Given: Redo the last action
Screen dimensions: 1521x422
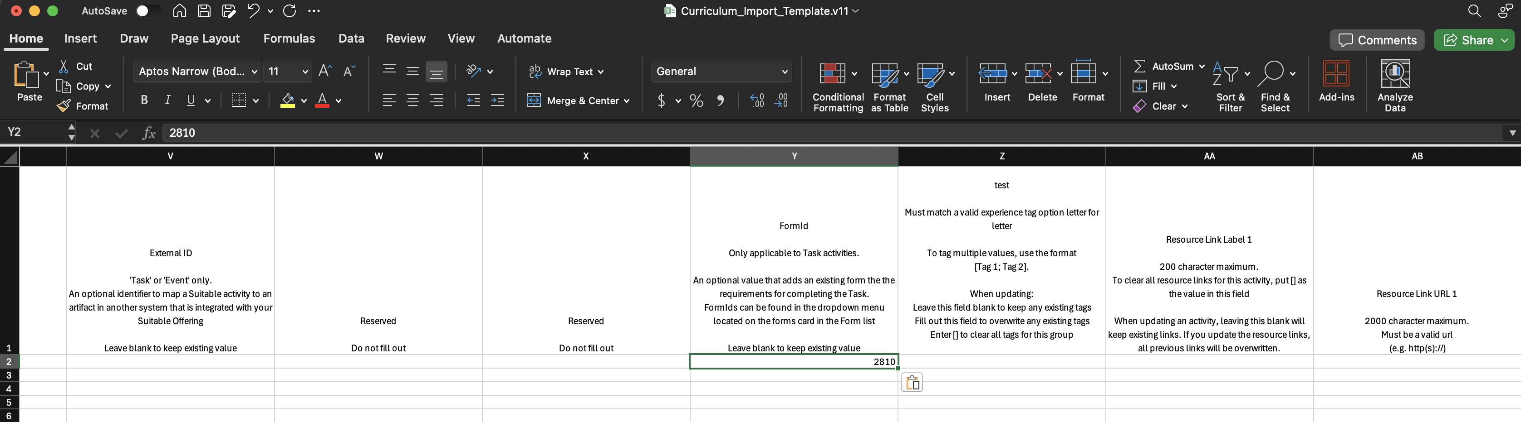Looking at the screenshot, I should (x=289, y=10).
